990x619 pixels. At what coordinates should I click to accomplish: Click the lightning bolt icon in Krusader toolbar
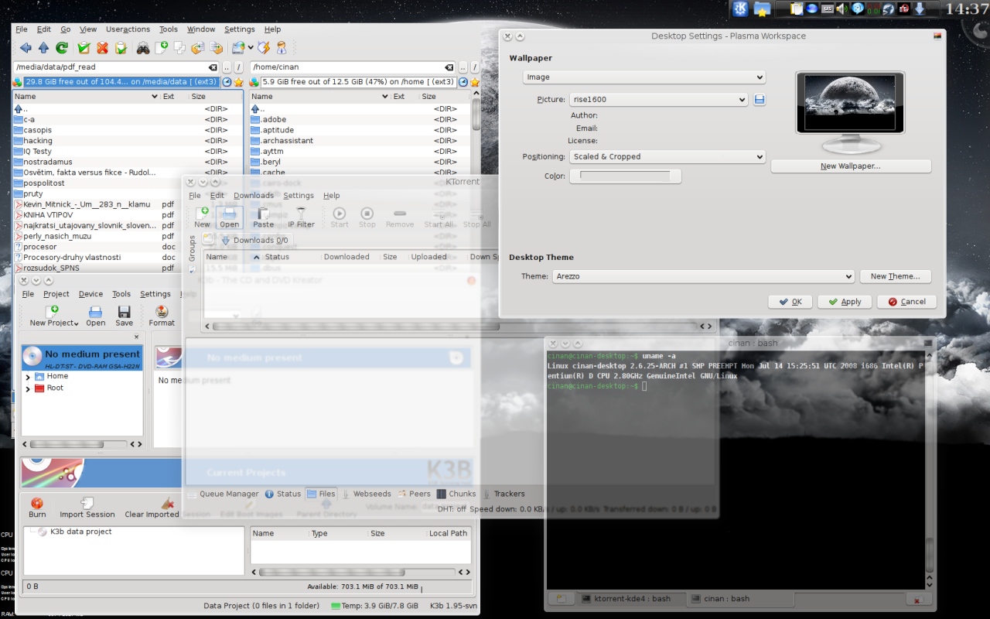[x=264, y=48]
